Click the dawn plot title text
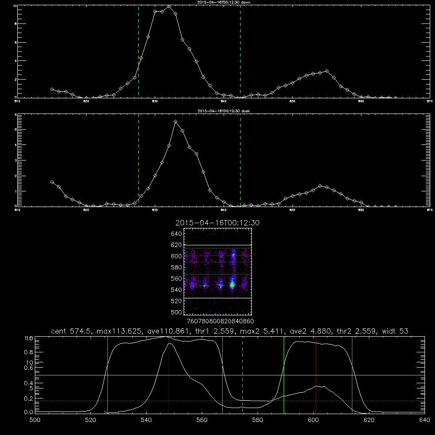The height and width of the screenshot is (435, 435). point(224,2)
